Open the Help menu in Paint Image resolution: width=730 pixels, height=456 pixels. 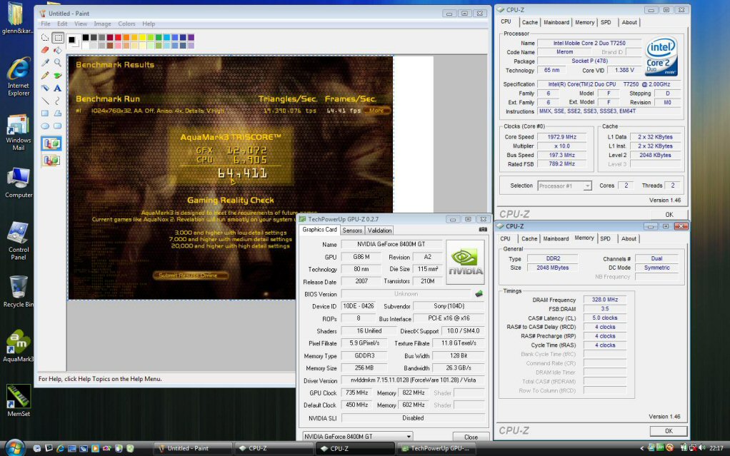(149, 24)
